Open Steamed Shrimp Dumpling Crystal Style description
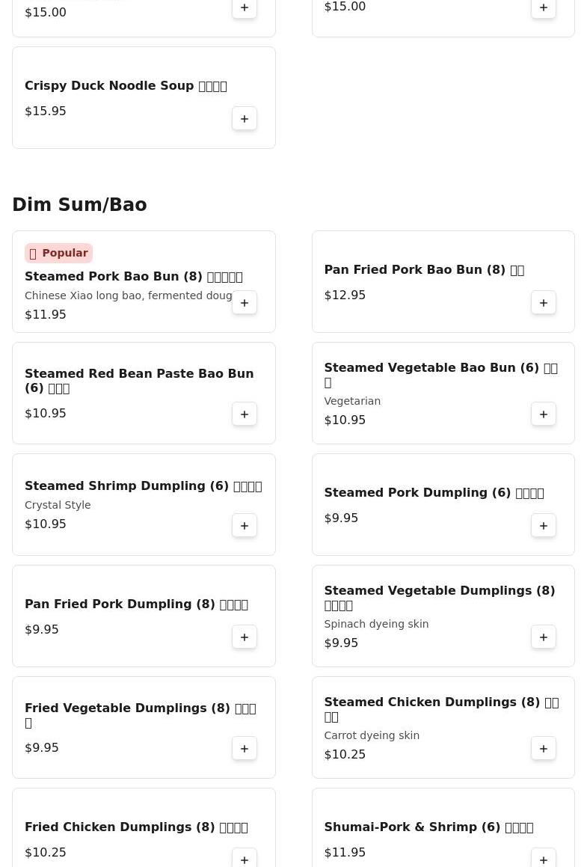Screen dimensions: 587x867 click(x=58, y=505)
